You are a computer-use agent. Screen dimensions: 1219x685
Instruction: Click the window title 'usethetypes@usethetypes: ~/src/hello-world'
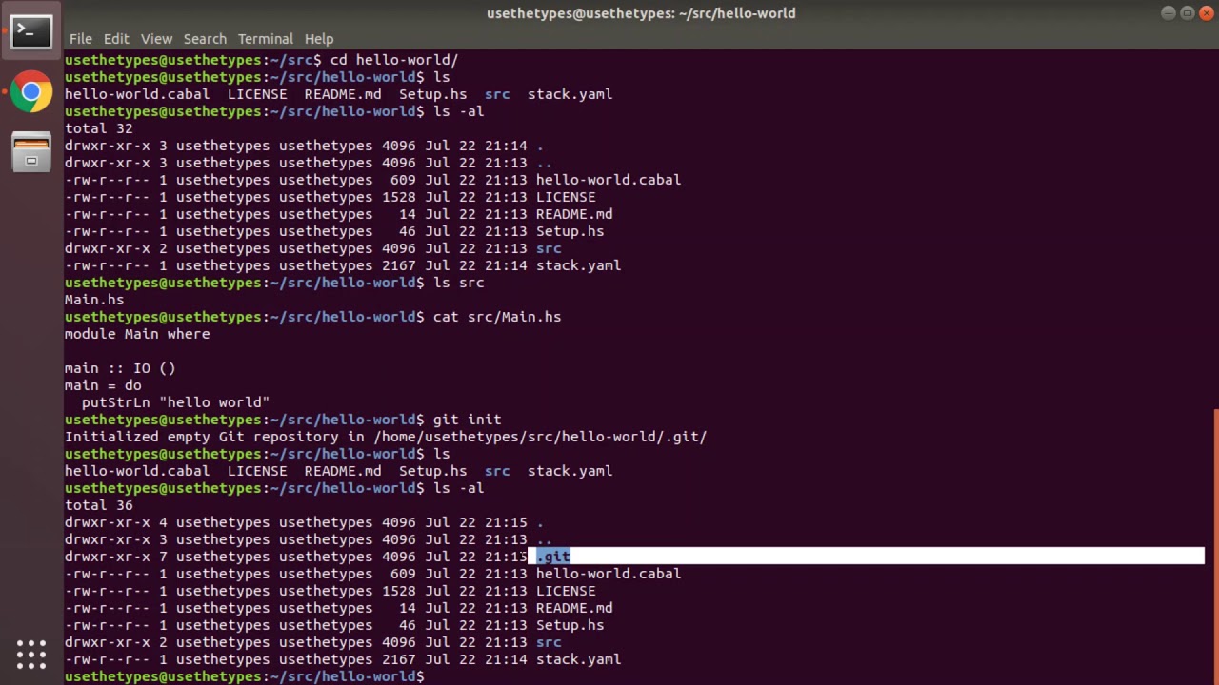click(641, 13)
